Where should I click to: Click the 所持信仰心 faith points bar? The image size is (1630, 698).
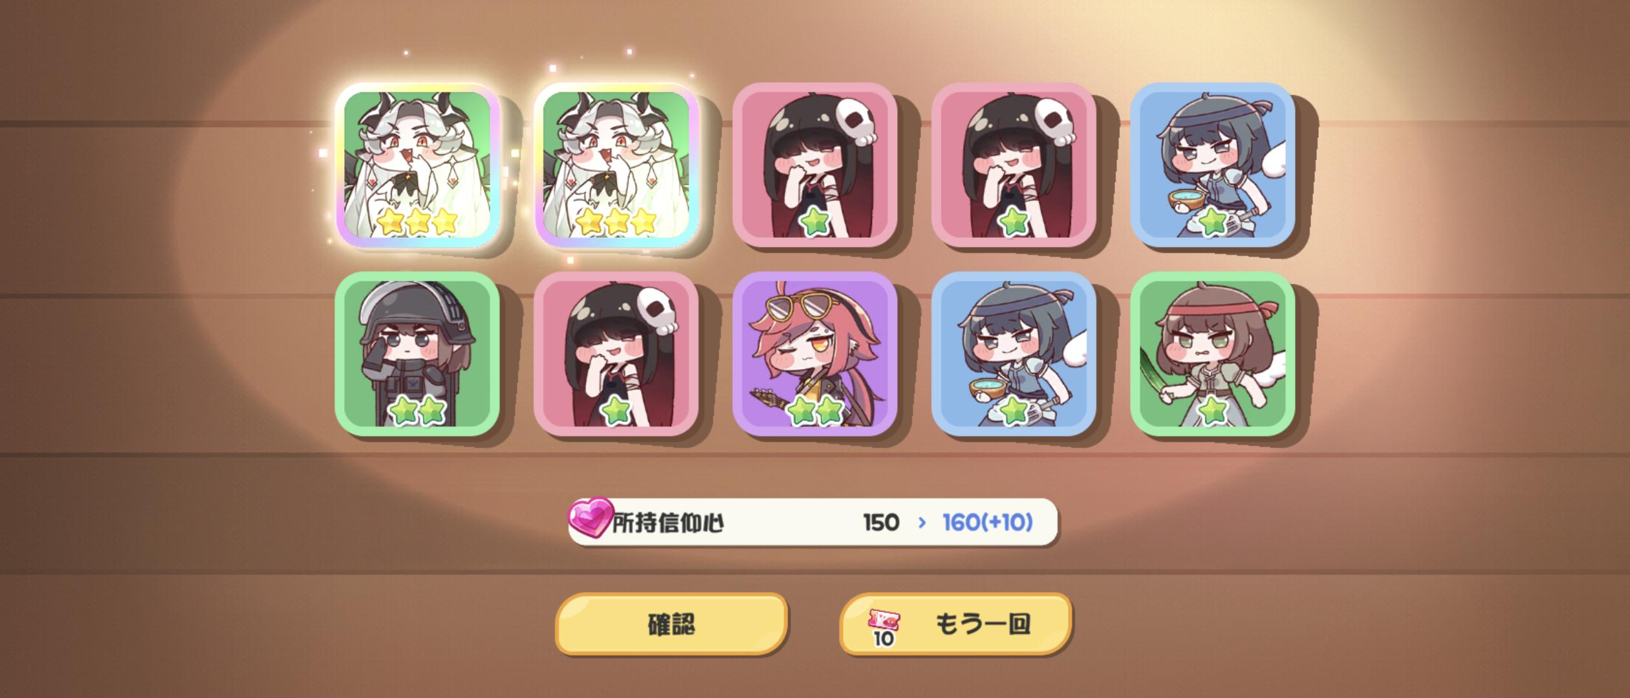pyautogui.click(x=813, y=522)
